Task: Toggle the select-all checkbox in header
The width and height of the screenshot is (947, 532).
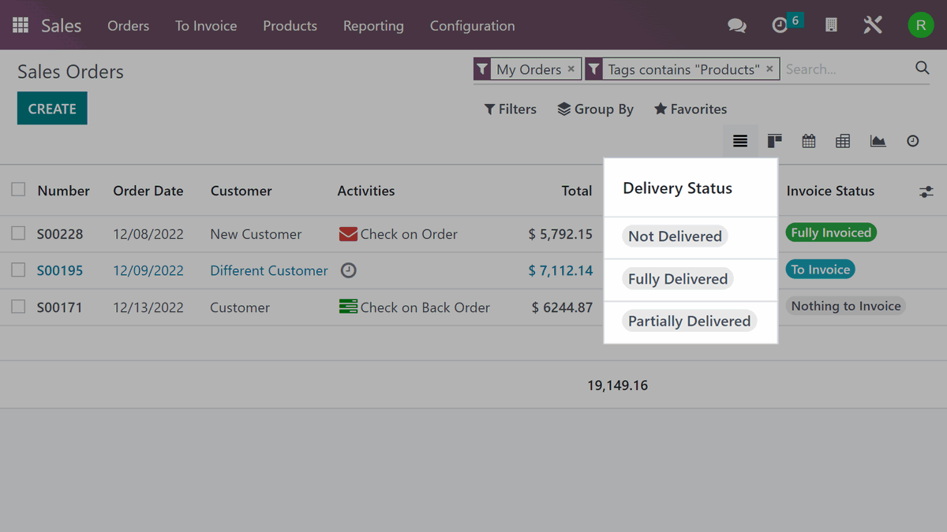Action: [x=18, y=190]
